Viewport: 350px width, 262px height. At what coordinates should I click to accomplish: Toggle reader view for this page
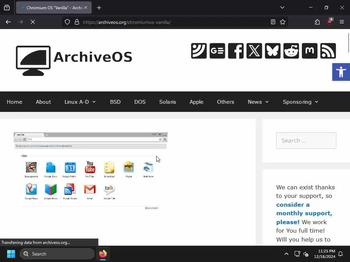(x=273, y=22)
